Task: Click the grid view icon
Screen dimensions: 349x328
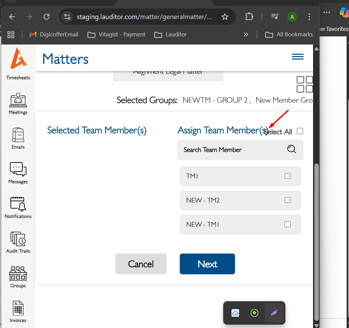Action: coord(305,84)
